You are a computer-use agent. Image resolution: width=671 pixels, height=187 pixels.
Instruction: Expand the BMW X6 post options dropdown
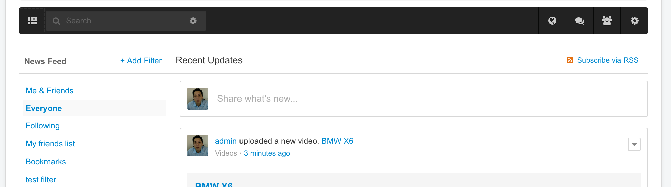point(634,144)
